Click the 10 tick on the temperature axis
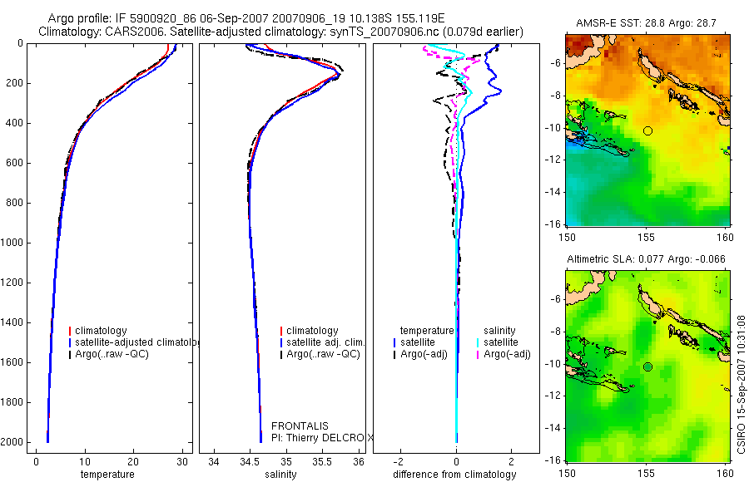 [x=85, y=462]
